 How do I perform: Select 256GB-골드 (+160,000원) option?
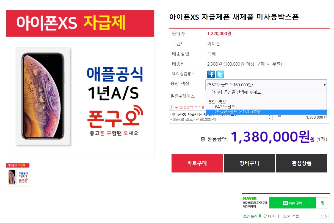(x=266, y=112)
